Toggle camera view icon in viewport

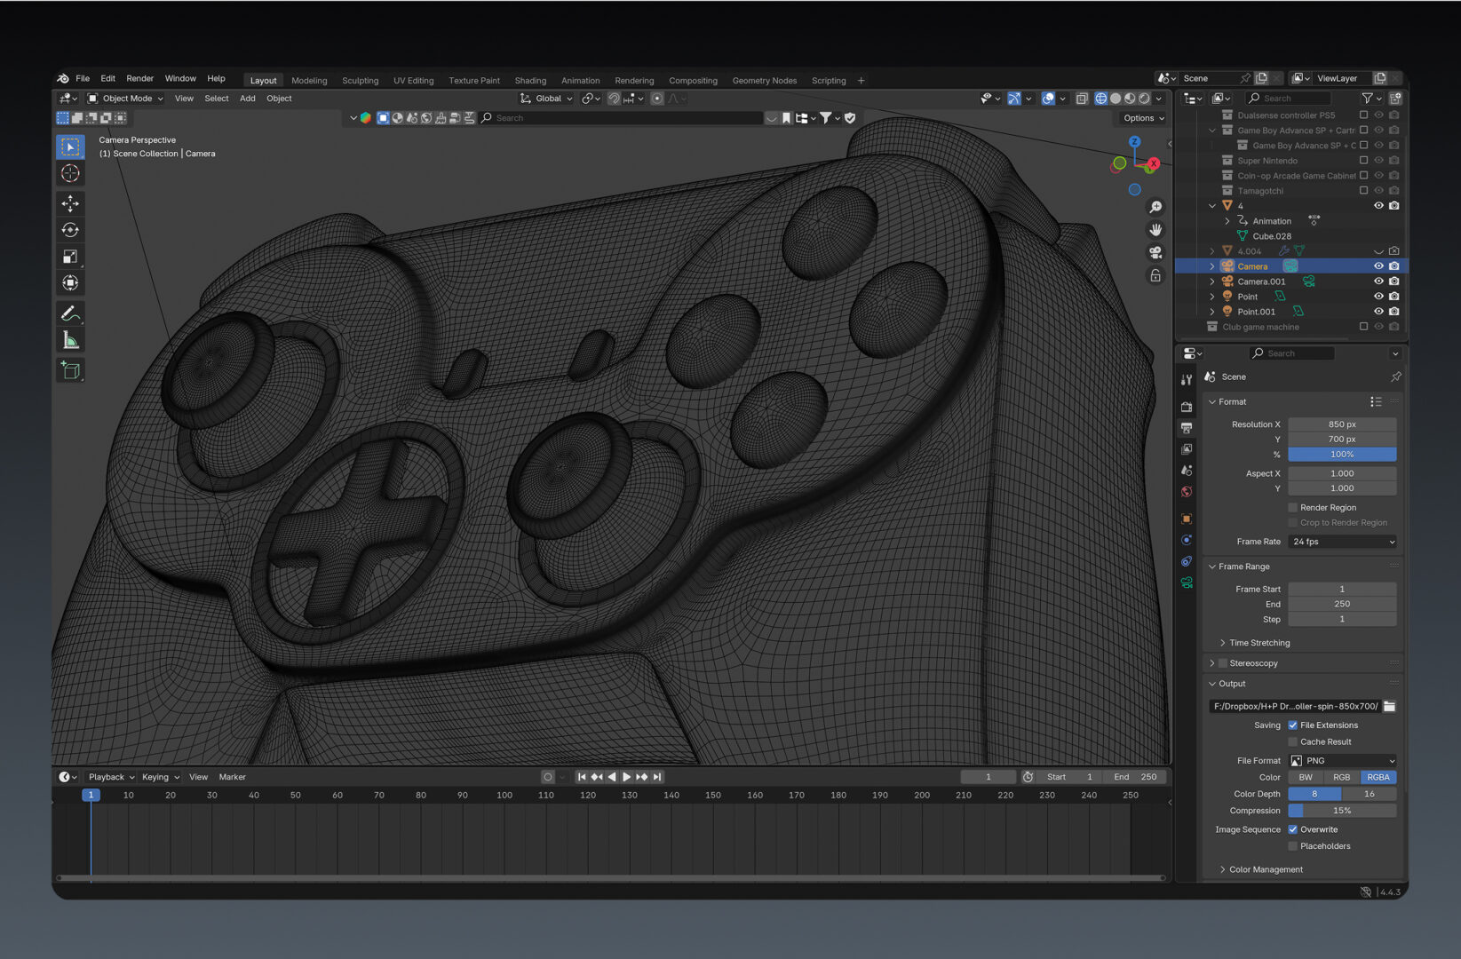[1155, 253]
